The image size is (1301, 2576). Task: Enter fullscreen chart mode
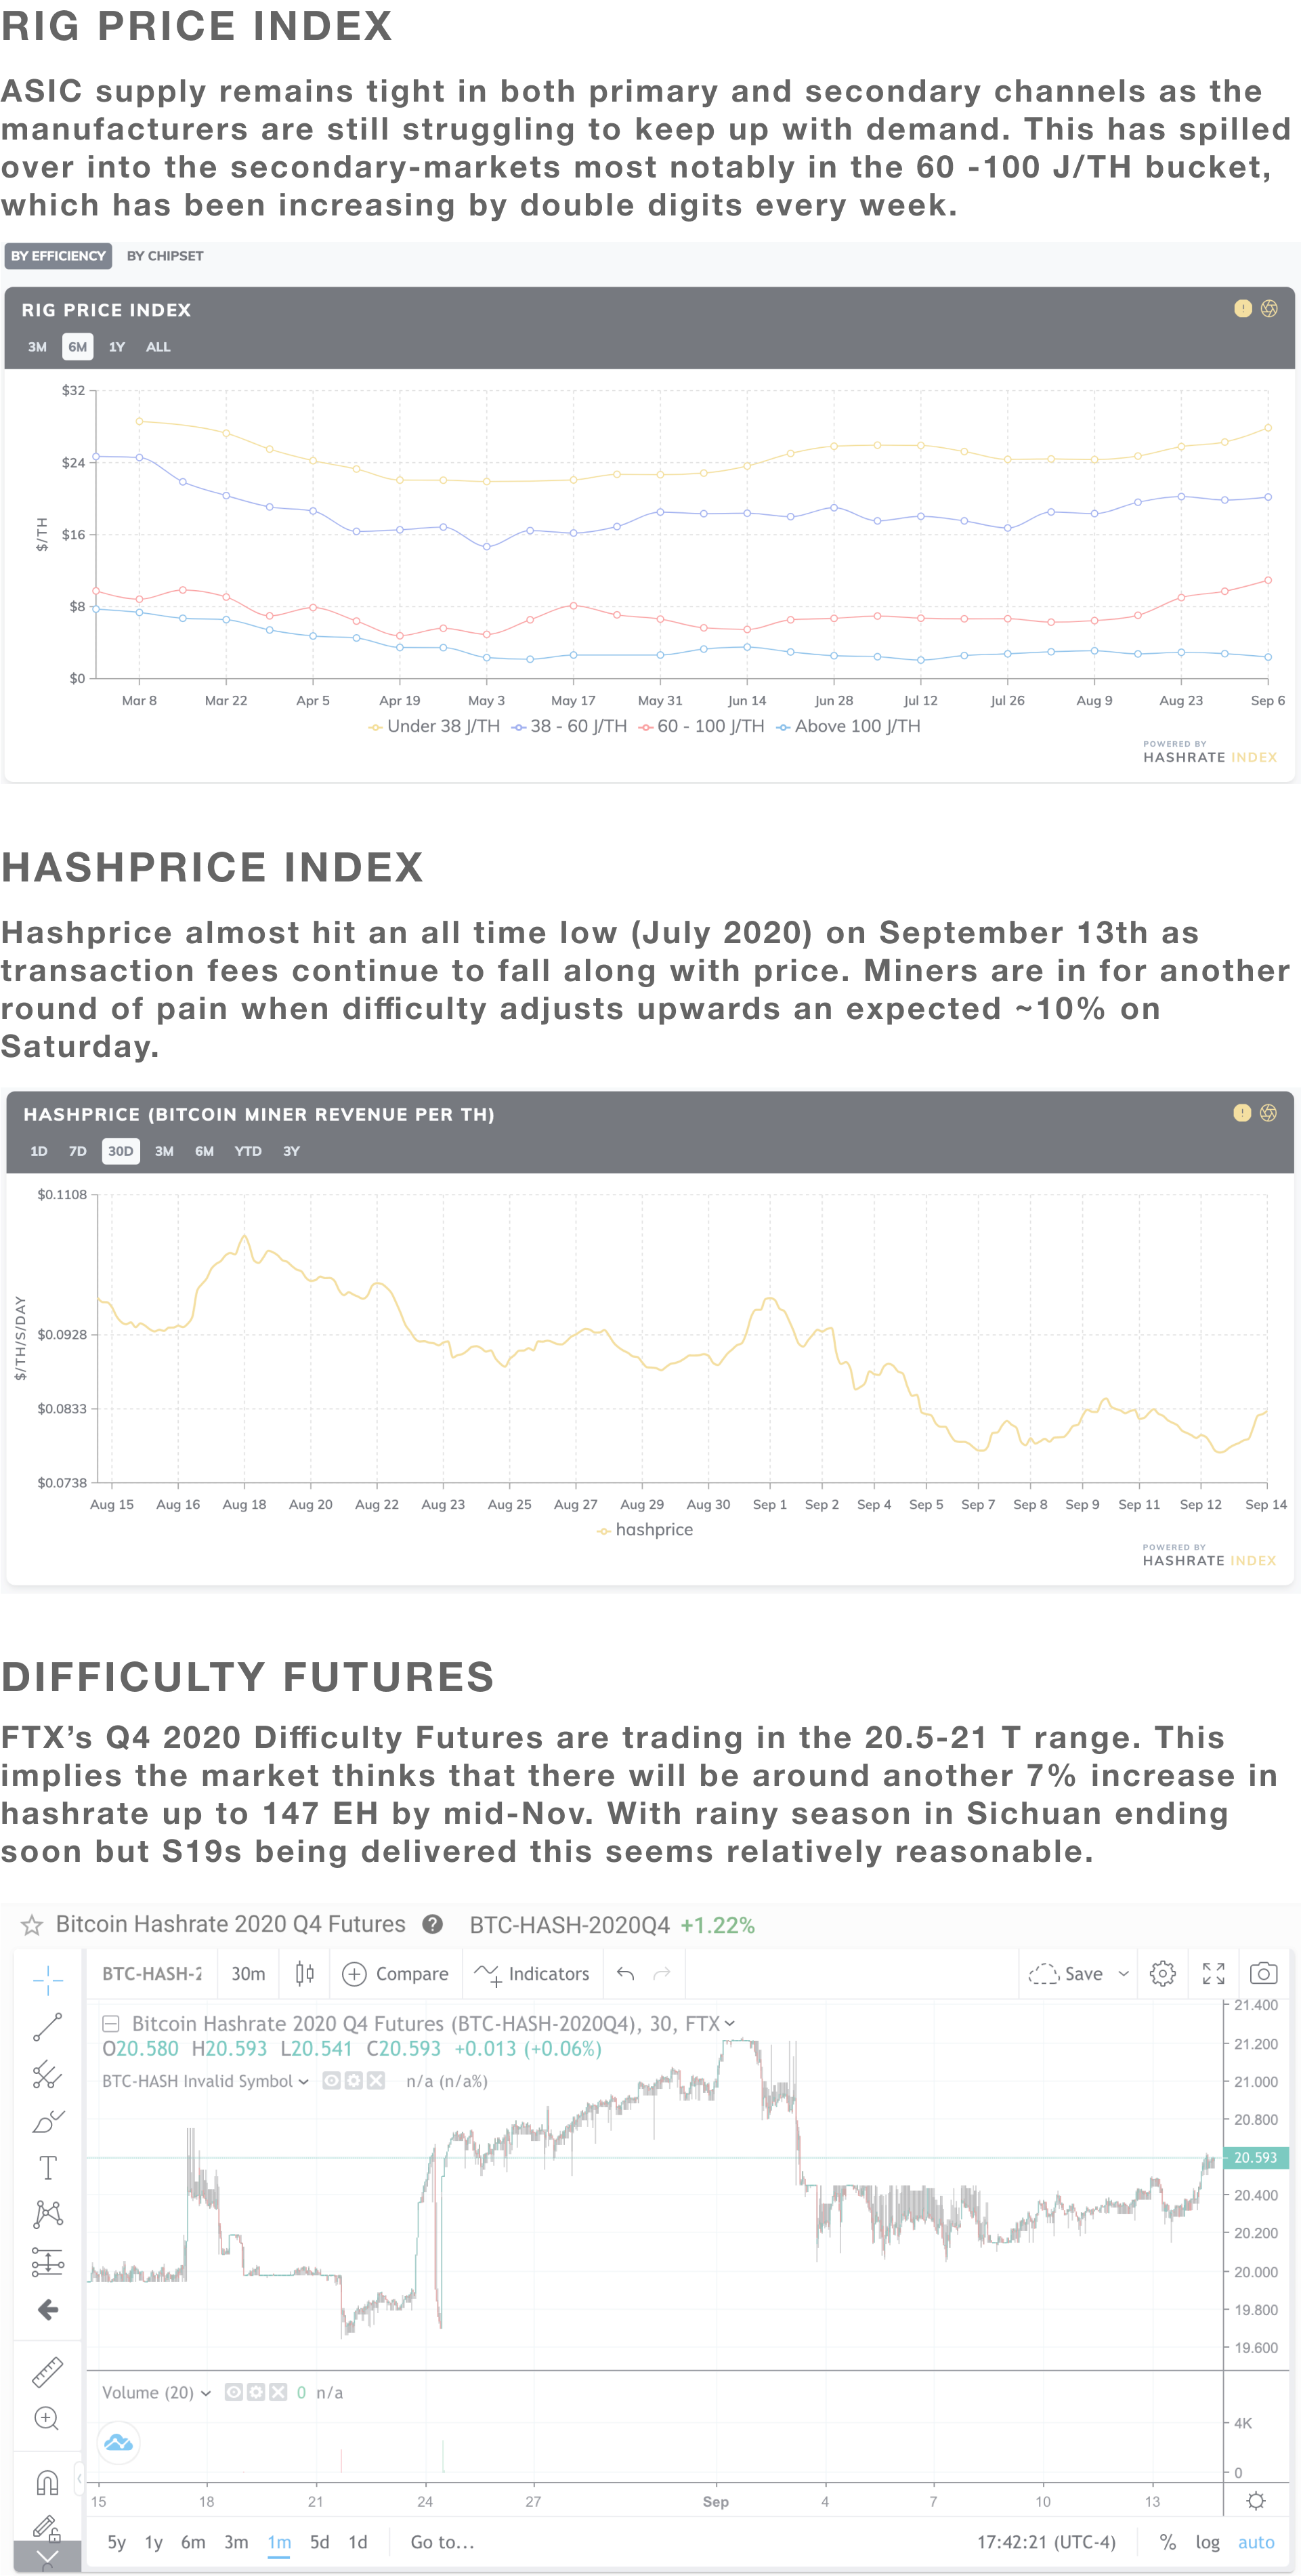(x=1213, y=1973)
